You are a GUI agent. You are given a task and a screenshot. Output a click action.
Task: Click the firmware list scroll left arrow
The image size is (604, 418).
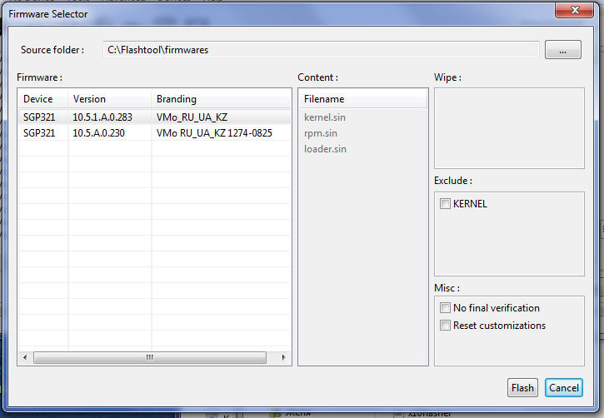coord(25,357)
